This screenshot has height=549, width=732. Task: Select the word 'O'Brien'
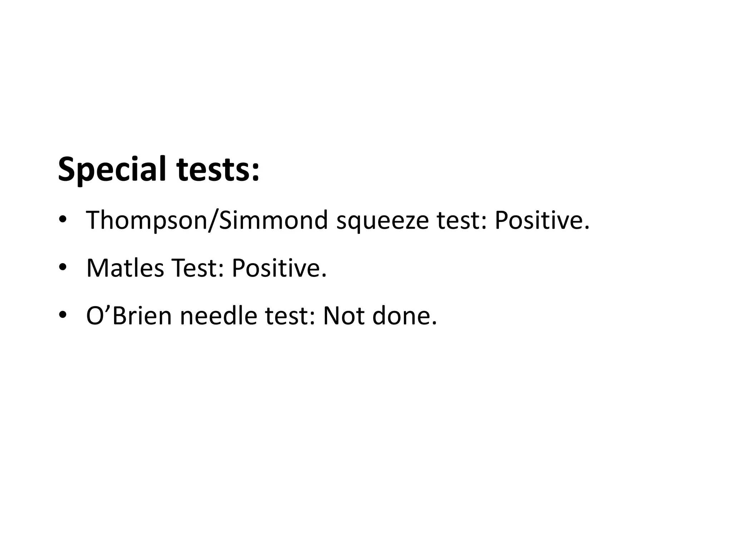pos(129,316)
